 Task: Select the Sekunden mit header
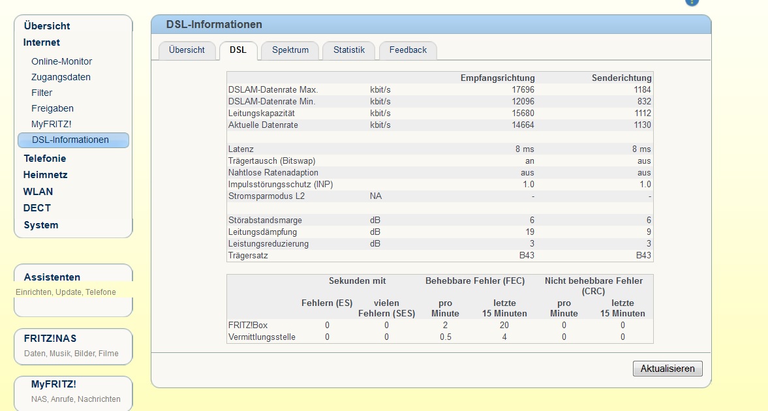coord(357,281)
